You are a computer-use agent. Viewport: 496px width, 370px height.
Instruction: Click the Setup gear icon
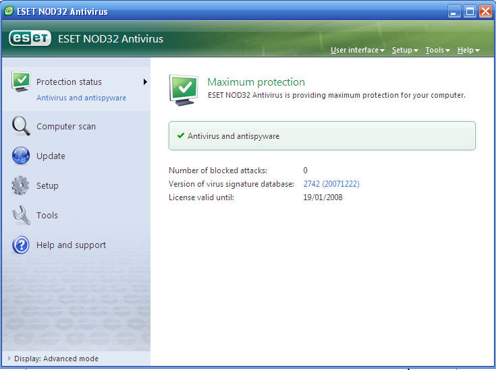pyautogui.click(x=21, y=185)
